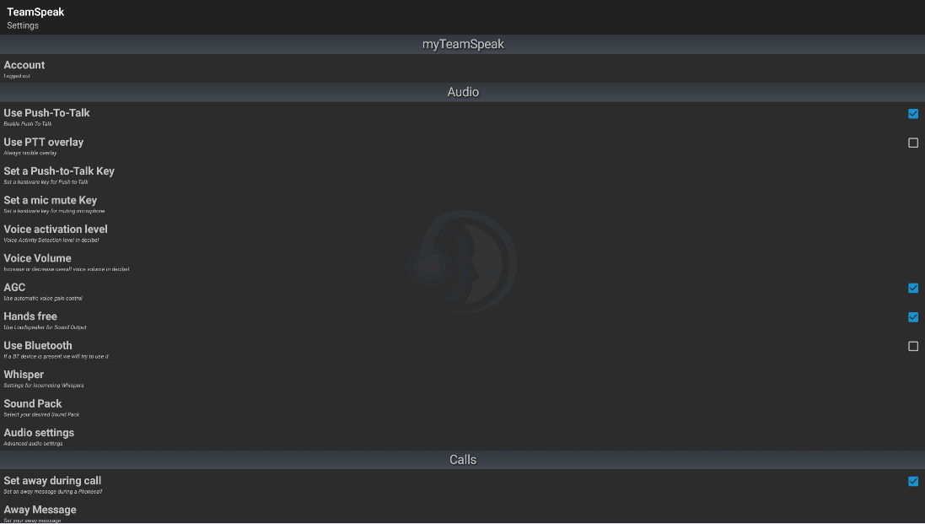Select the myTeamSpeak section header

click(462, 44)
